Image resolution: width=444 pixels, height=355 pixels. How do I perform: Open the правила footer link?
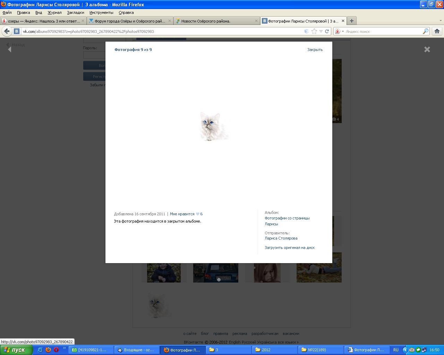pyautogui.click(x=221, y=334)
